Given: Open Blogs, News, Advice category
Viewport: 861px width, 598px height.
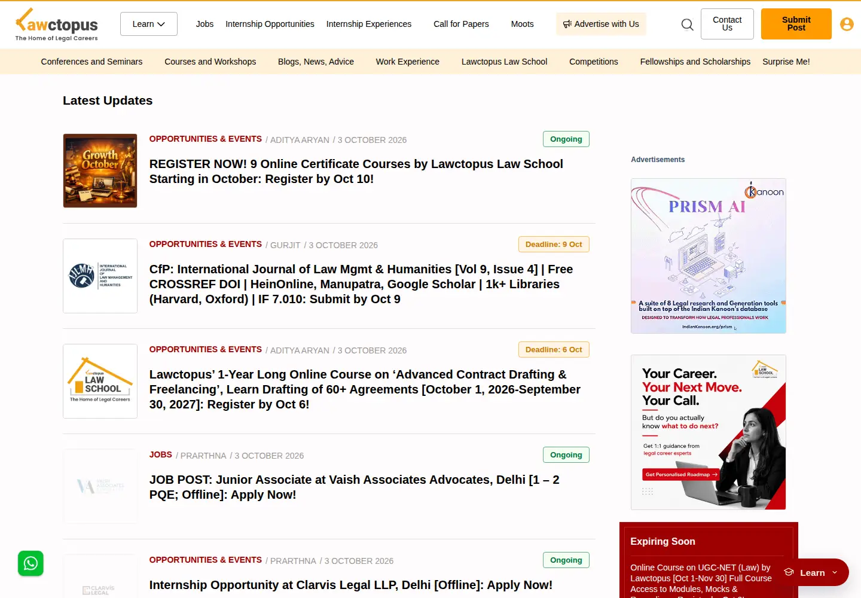Looking at the screenshot, I should [x=316, y=62].
